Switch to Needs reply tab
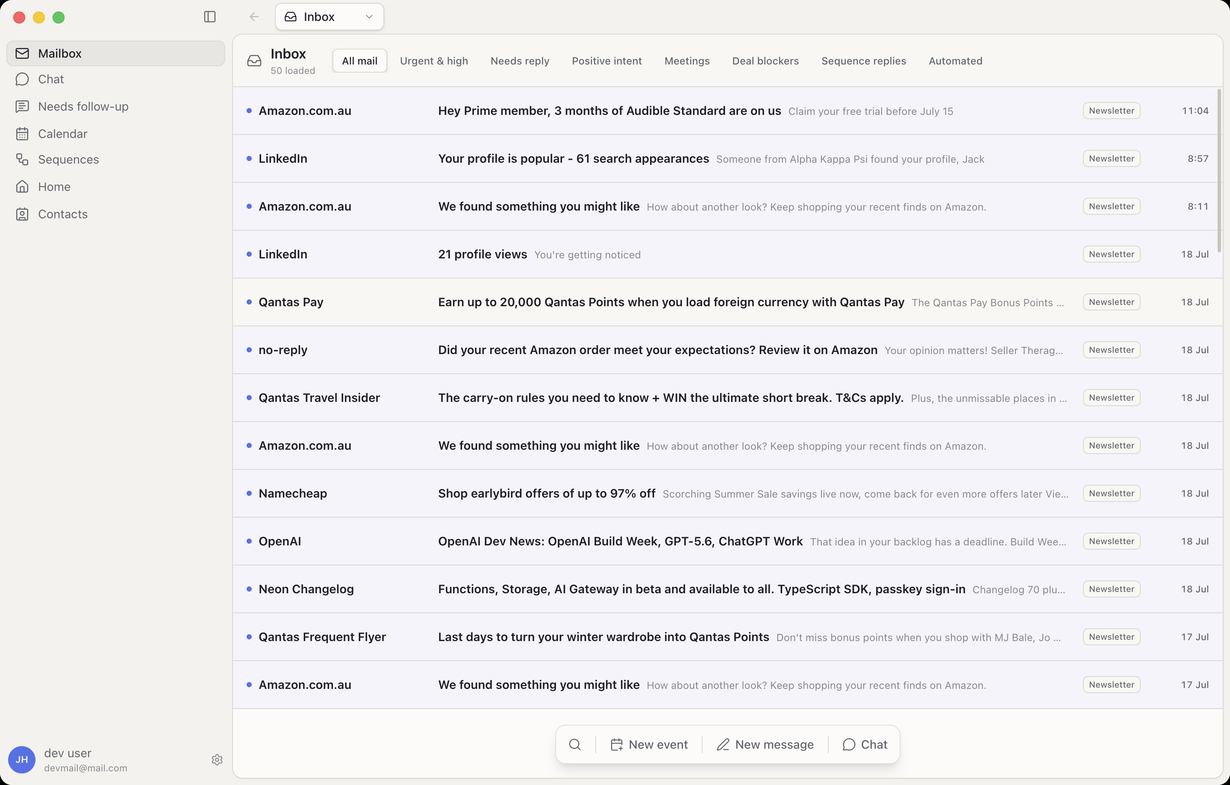 520,61
